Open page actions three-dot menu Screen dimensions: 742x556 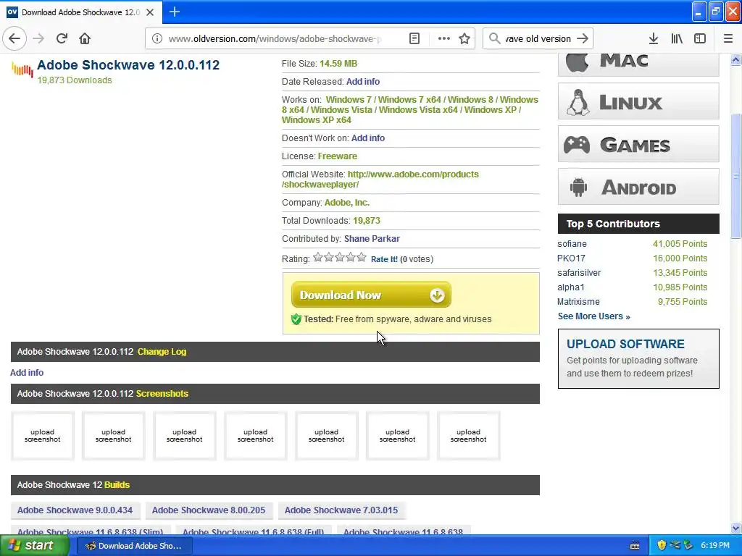(x=444, y=39)
